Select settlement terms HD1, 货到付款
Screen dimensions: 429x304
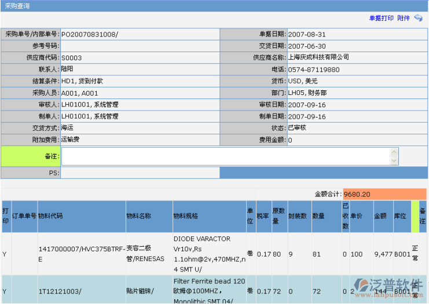pyautogui.click(x=82, y=81)
